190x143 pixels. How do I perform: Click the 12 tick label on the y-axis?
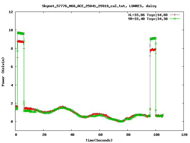pos(11,12)
